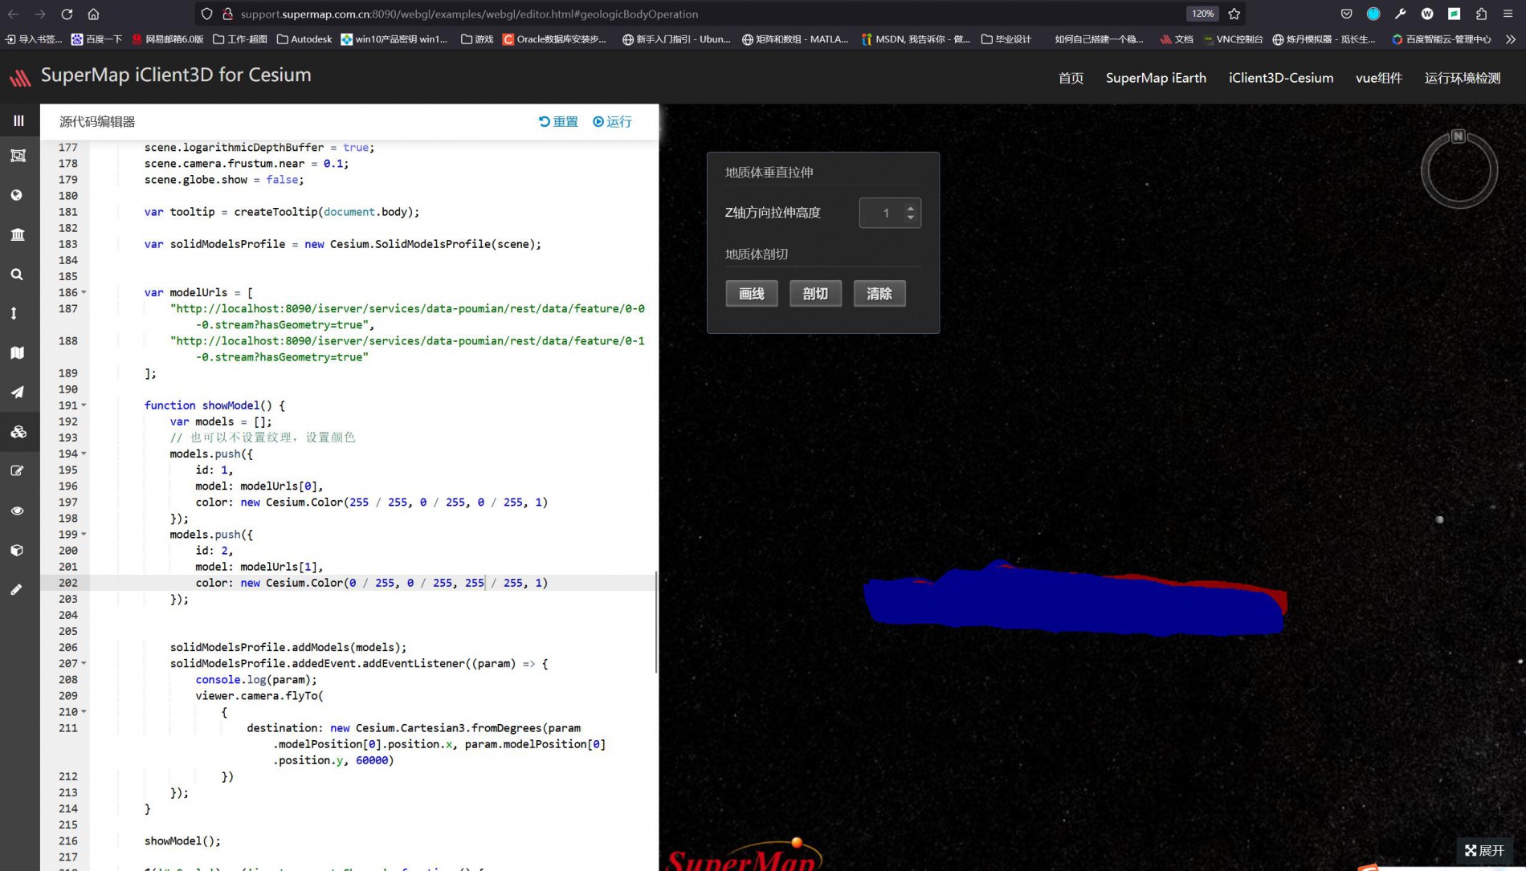
Task: Open iClient3D-Cesium navigation item
Action: click(x=1281, y=78)
